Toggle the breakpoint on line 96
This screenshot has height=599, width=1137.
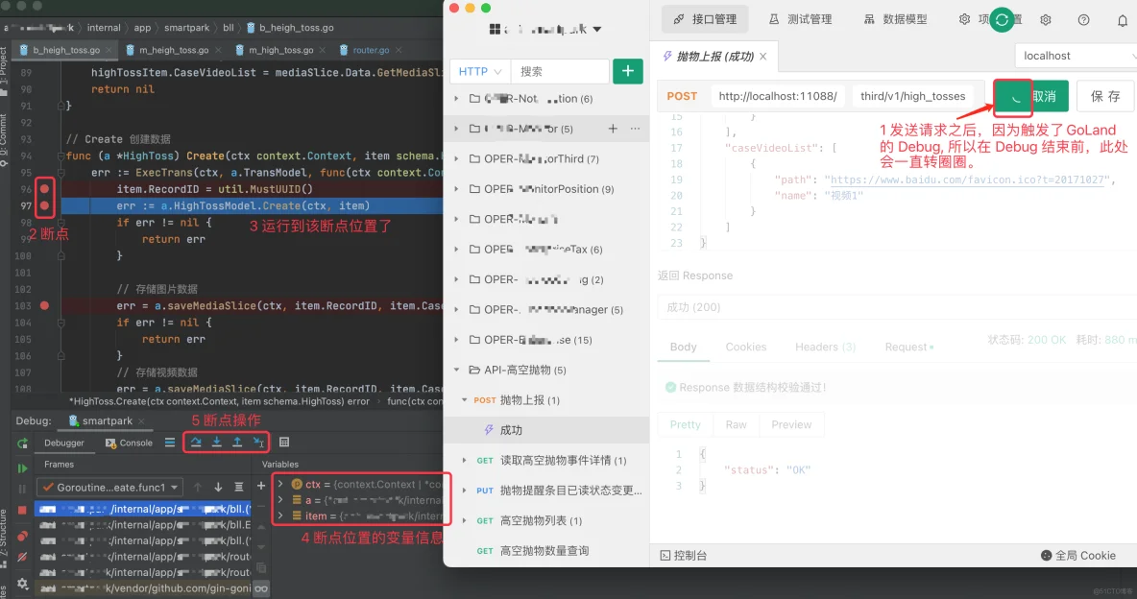pyautogui.click(x=44, y=188)
